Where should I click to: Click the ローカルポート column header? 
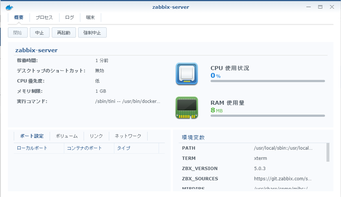click(x=39, y=148)
